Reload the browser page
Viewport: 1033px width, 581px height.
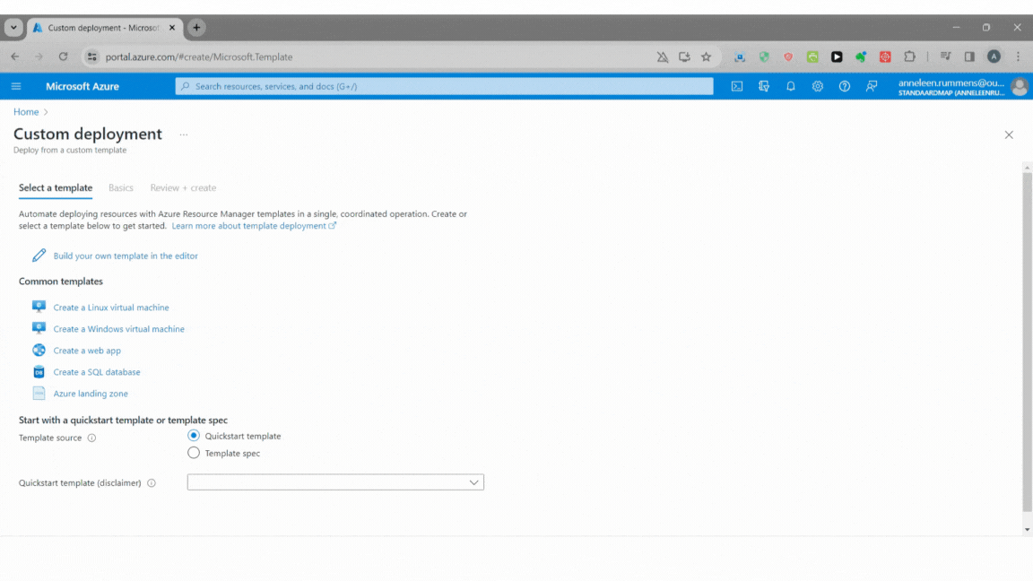click(x=64, y=56)
